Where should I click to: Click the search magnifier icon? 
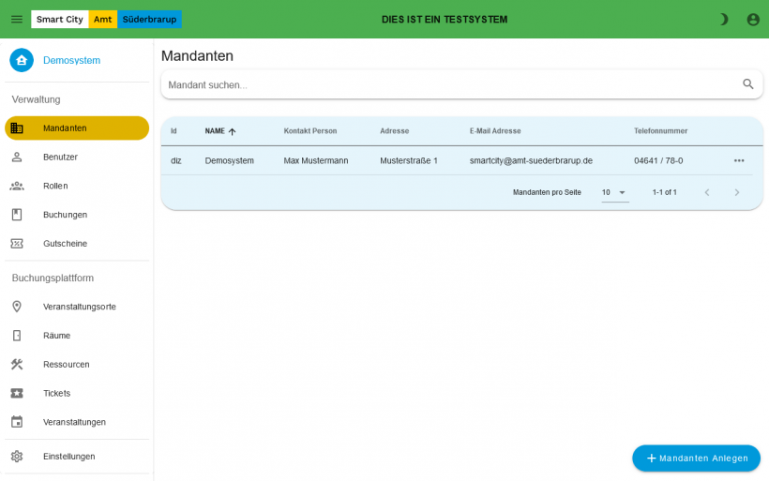click(x=747, y=84)
